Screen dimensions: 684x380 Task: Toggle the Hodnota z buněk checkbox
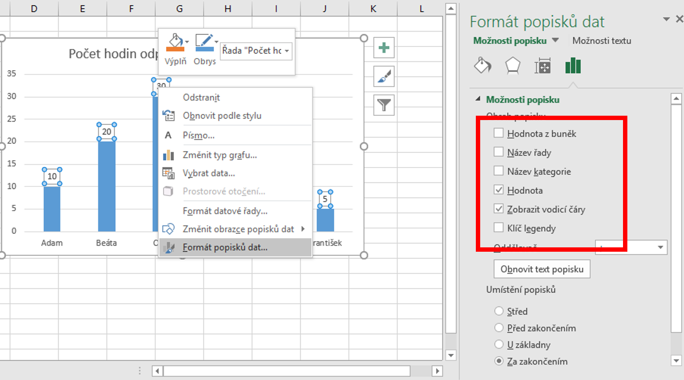(x=499, y=133)
